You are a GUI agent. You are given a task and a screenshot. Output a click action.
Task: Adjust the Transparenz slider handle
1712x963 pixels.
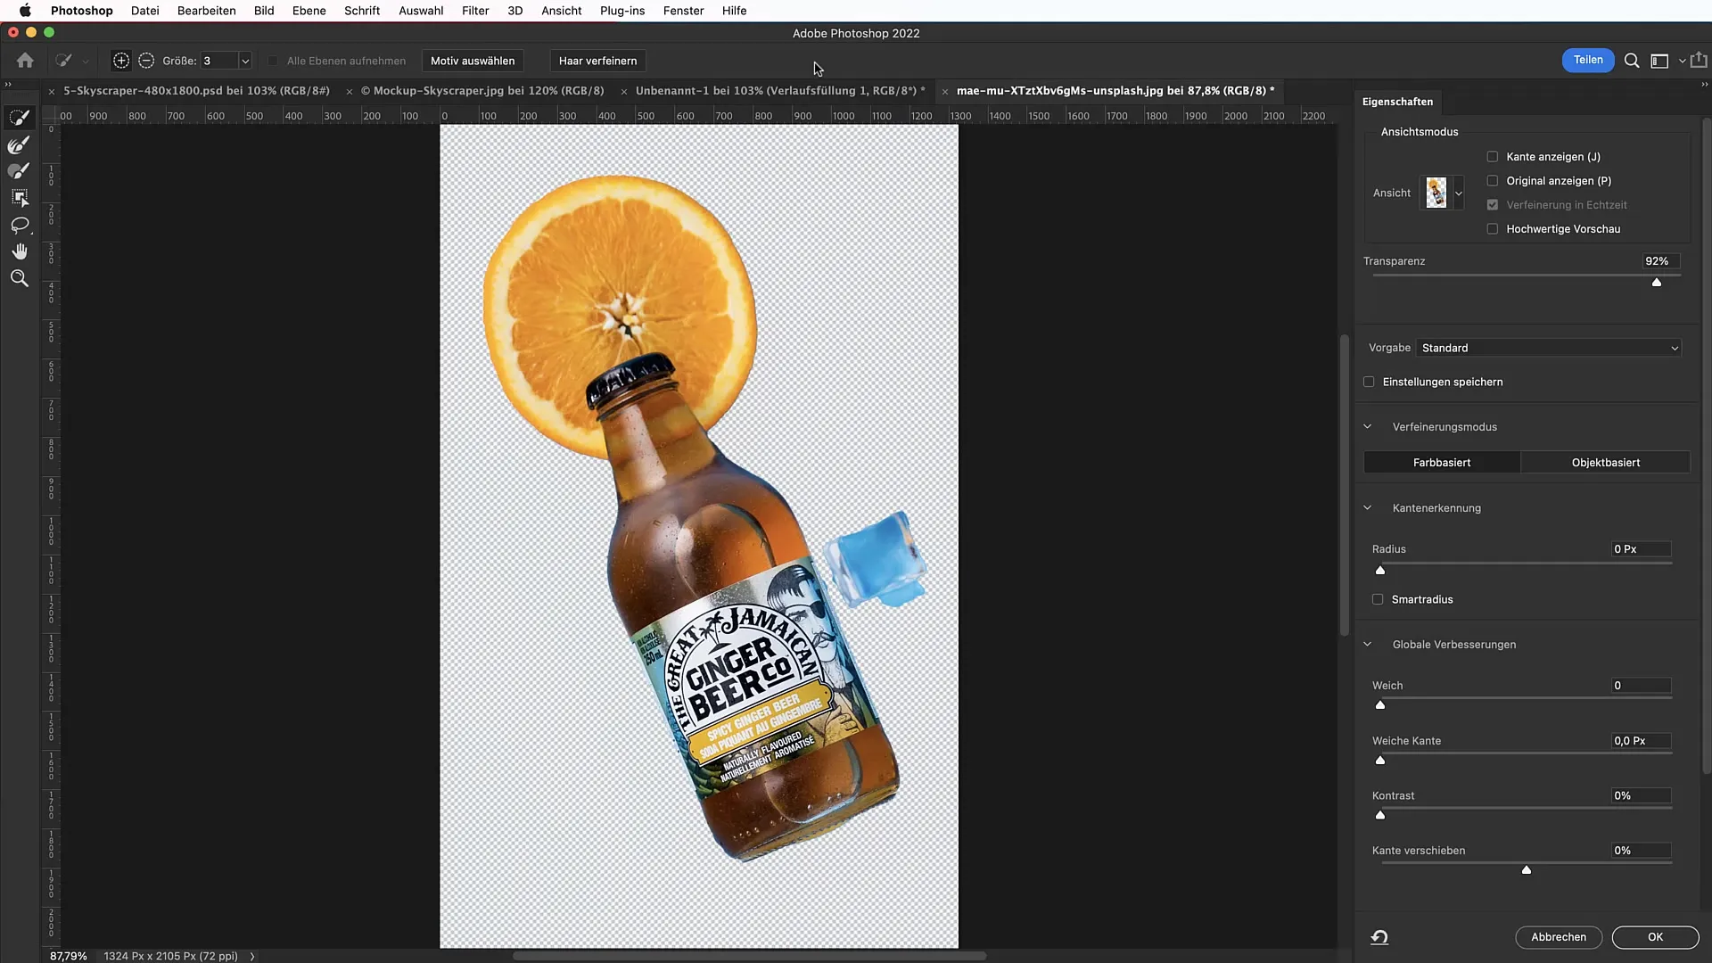[1657, 283]
